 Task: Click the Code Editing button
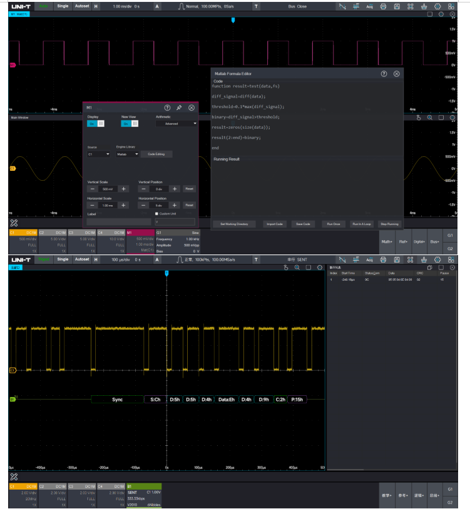point(156,154)
